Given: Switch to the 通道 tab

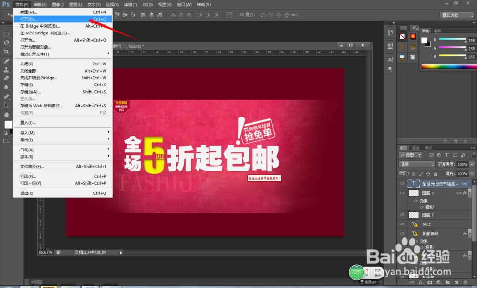Looking at the screenshot, I should click(415, 148).
